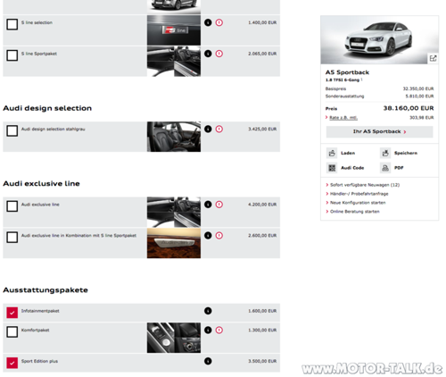This screenshot has width=446, height=377.
Task: Open info icon for S line selection
Action: click(208, 22)
